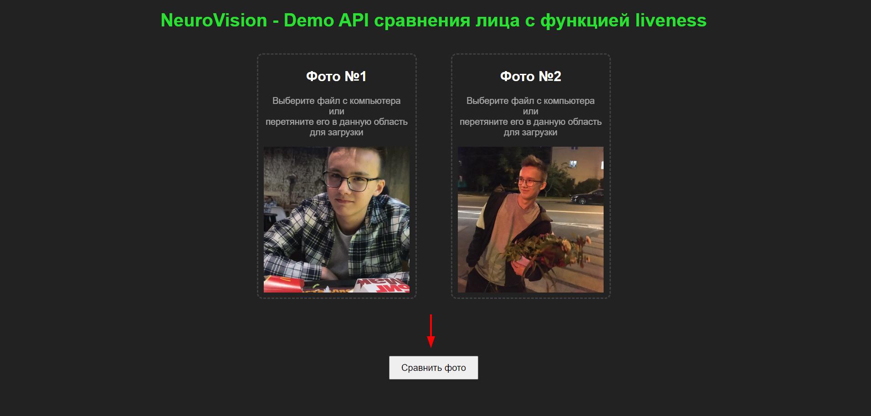Click "перетяните его в данную область" in Фото №1 zone
The height and width of the screenshot is (416, 871).
click(x=336, y=122)
